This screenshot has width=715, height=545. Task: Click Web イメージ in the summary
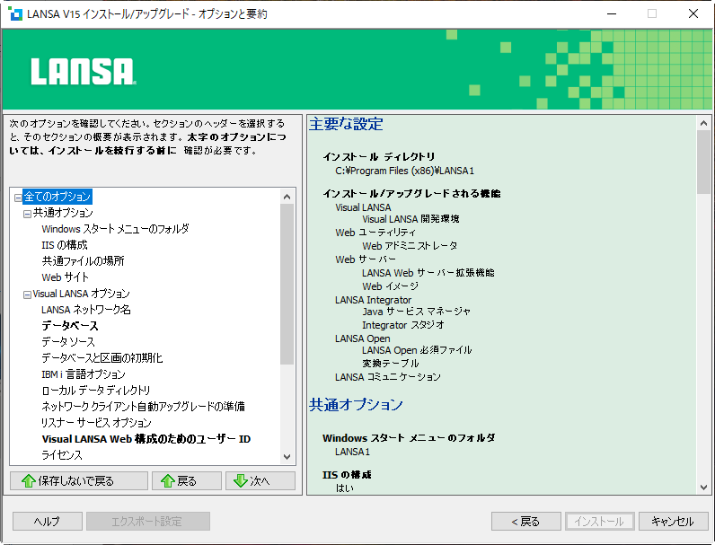point(391,286)
